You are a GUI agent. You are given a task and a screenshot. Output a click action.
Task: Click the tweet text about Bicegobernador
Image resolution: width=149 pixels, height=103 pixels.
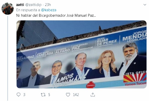pos(56,15)
